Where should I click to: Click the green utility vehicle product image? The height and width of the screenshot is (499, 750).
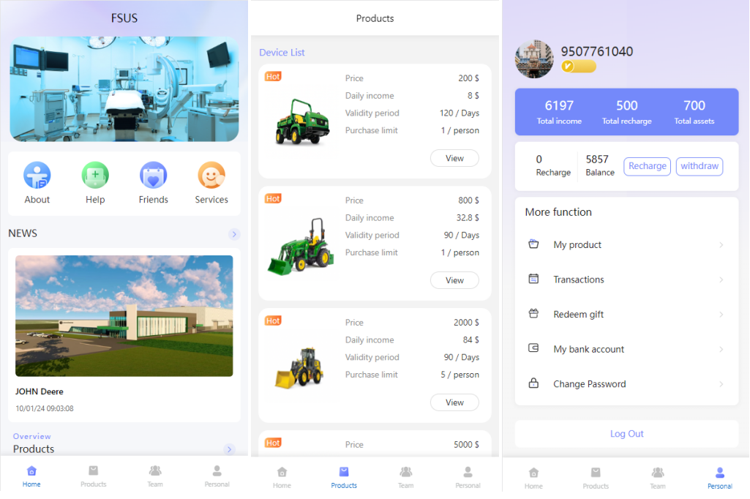[x=302, y=121]
